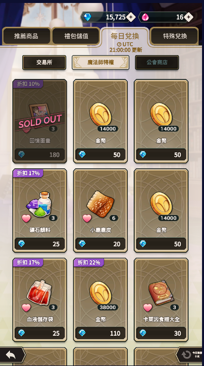Tap the pink heart on 卡萊因食譜大全 card
This screenshot has width=204, height=366.
[148, 307]
